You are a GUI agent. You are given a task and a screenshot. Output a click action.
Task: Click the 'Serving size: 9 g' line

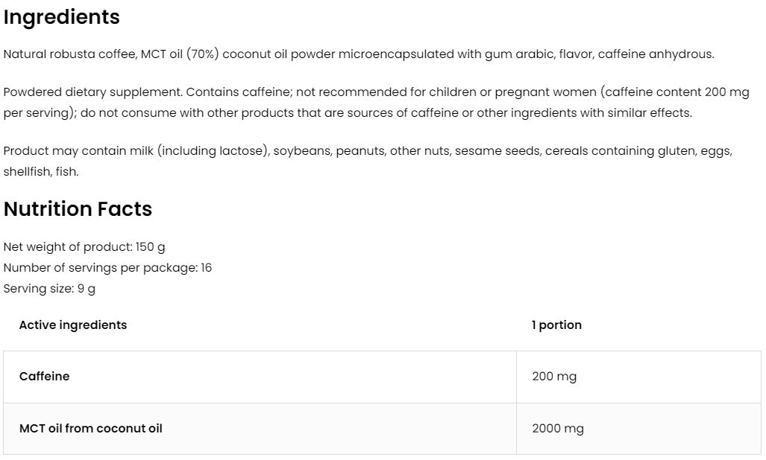pos(49,288)
